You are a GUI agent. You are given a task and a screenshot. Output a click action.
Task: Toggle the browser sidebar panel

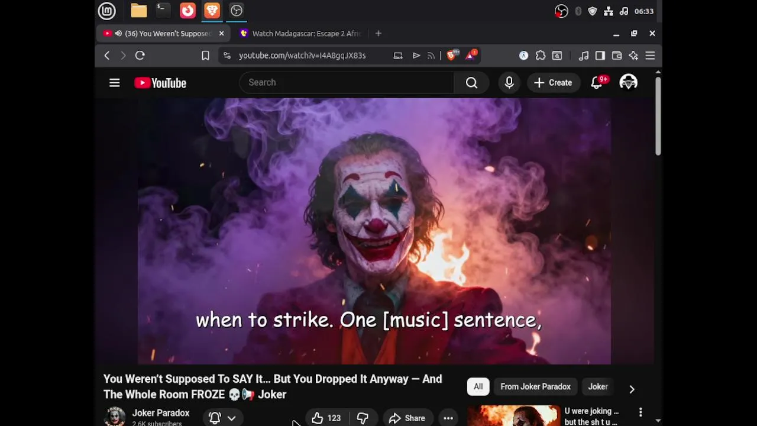tap(600, 56)
